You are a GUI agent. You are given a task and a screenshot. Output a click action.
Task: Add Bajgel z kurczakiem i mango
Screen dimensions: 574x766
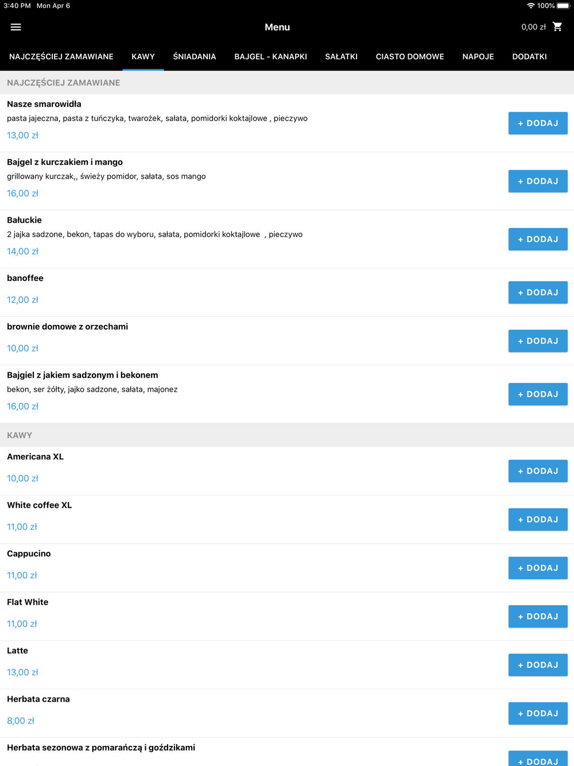pyautogui.click(x=538, y=181)
